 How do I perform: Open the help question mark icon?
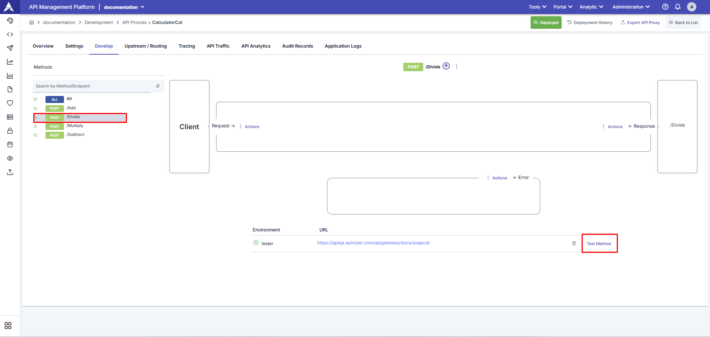click(665, 7)
